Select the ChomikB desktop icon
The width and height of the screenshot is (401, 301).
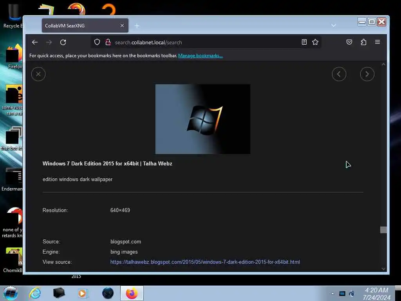point(13,260)
